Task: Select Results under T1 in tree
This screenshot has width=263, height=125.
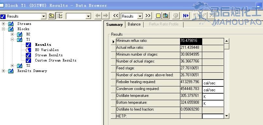Action: click(43, 45)
